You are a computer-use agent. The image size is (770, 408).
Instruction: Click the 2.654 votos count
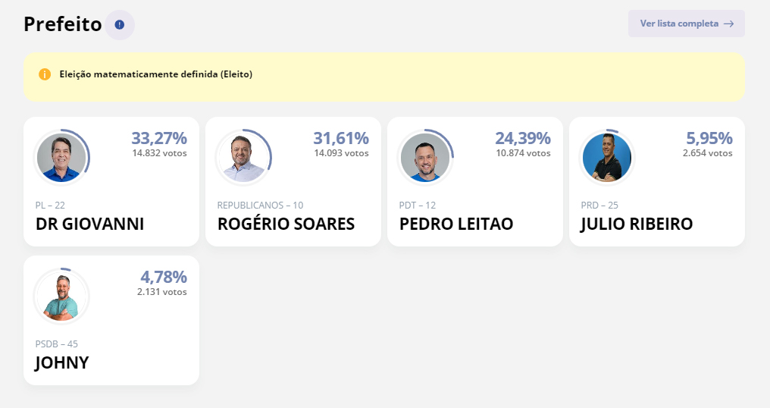707,153
